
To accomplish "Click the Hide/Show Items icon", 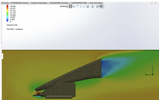I will coord(101,7).
